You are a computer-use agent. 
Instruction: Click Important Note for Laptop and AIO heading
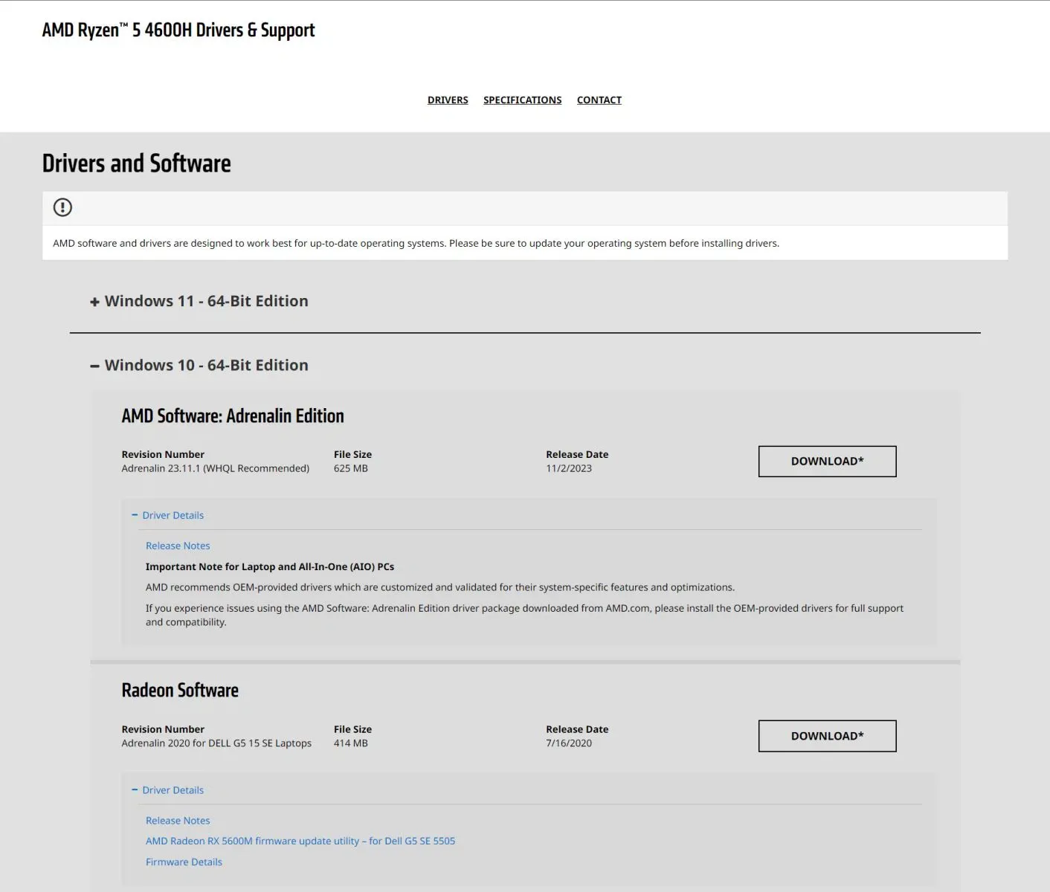point(270,566)
